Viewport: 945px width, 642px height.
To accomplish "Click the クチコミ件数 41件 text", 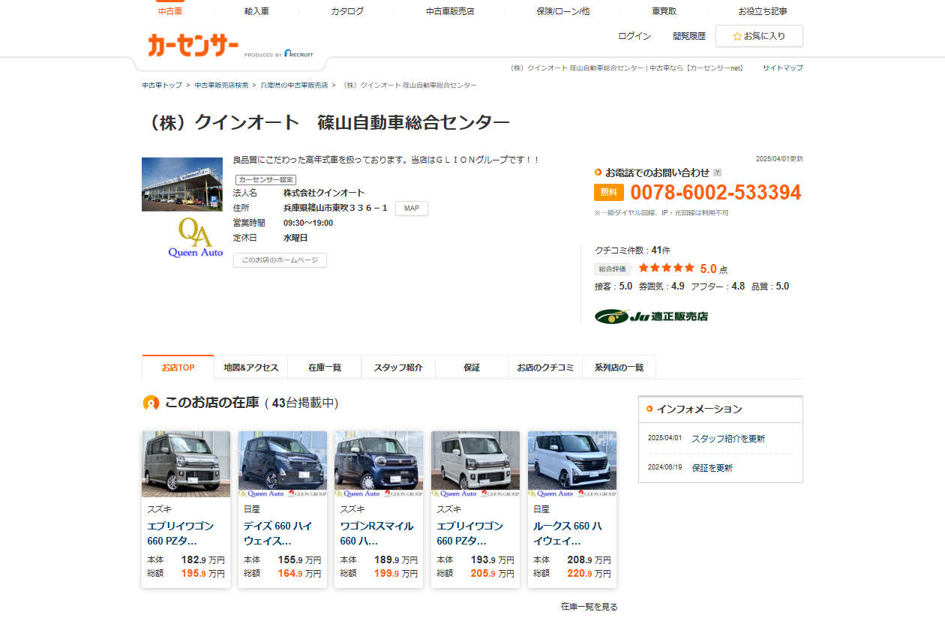I will point(632,250).
